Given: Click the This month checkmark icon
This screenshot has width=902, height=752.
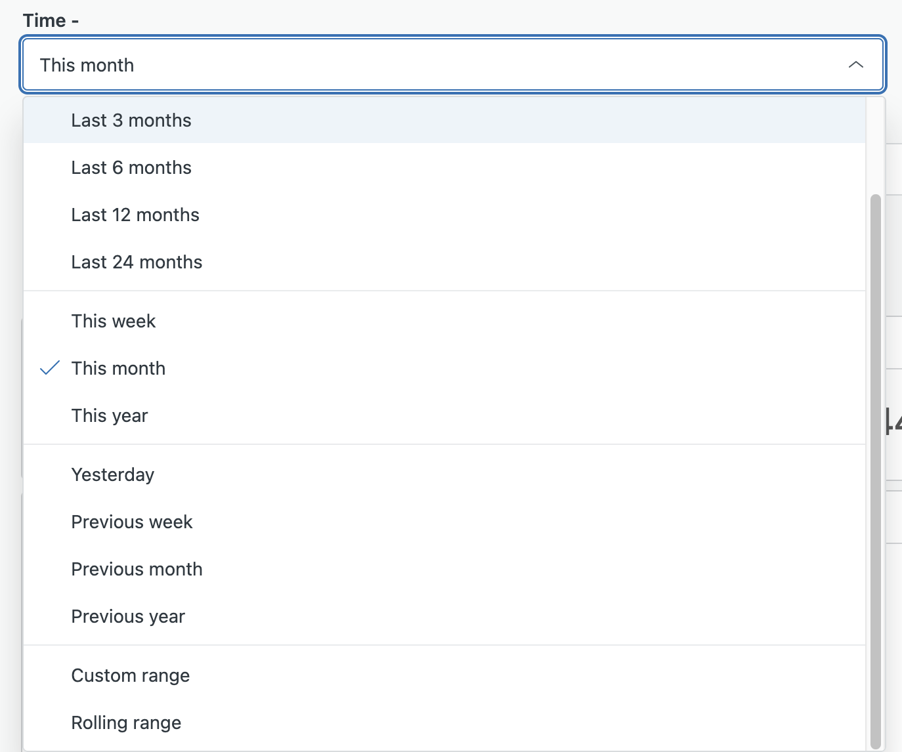Looking at the screenshot, I should point(50,368).
